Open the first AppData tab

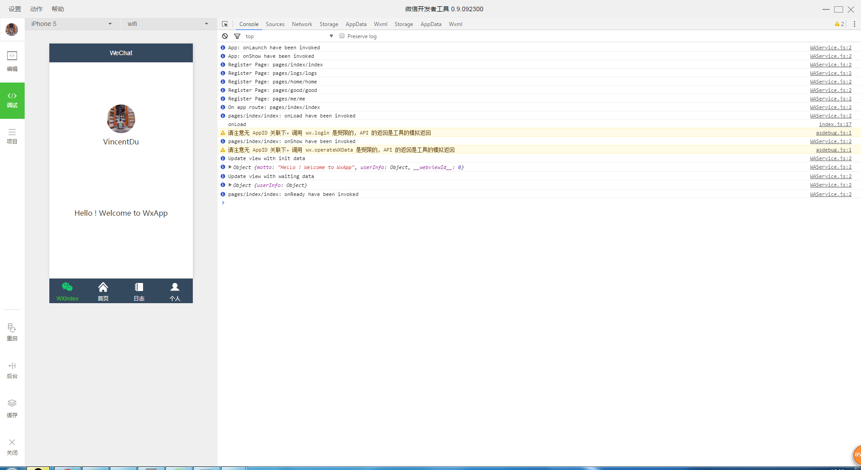click(x=356, y=24)
